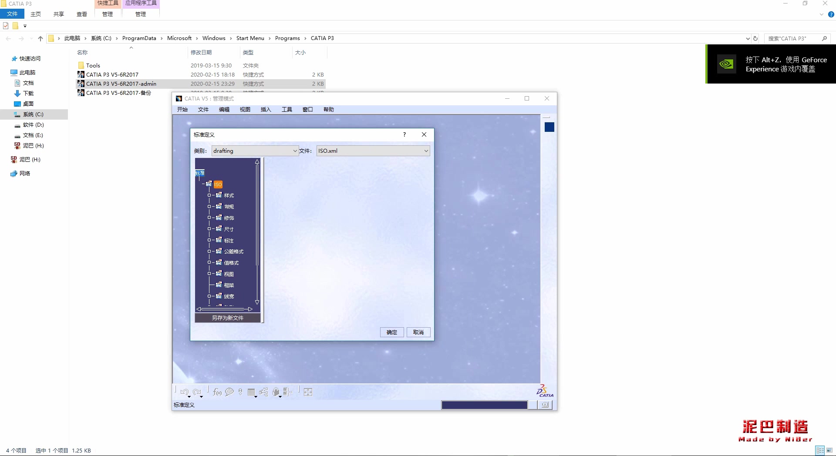Expand the 尺寸 tree node

tap(209, 229)
